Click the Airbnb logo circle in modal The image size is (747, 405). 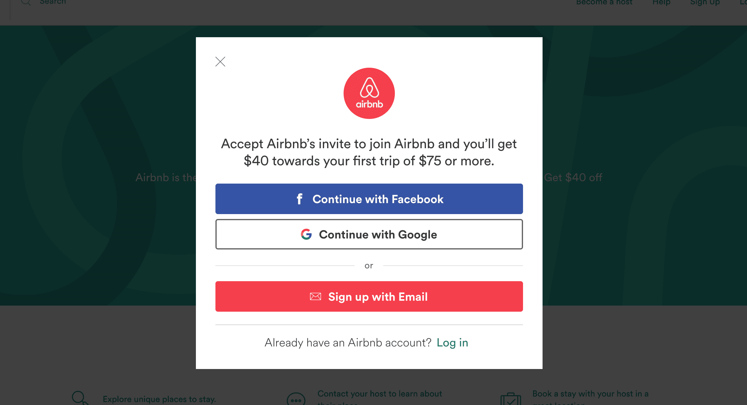pos(369,93)
